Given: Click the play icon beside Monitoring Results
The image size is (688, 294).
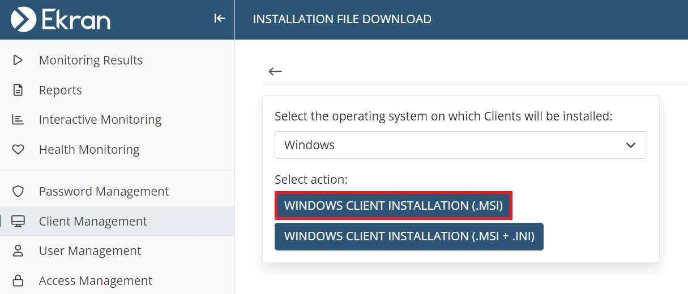Looking at the screenshot, I should [x=18, y=60].
